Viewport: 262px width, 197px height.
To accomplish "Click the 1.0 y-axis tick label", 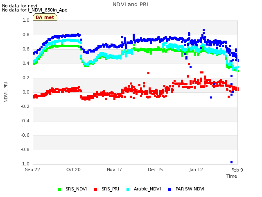I will 26,20.
